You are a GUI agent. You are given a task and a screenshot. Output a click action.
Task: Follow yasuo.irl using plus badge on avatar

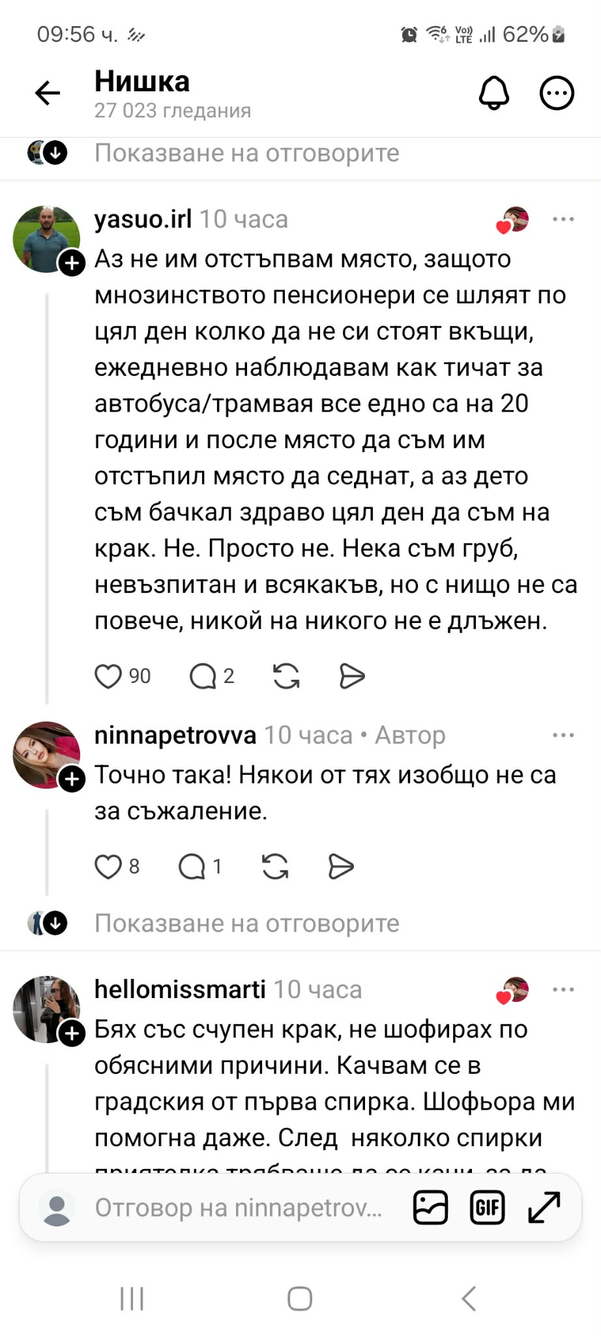(x=72, y=263)
